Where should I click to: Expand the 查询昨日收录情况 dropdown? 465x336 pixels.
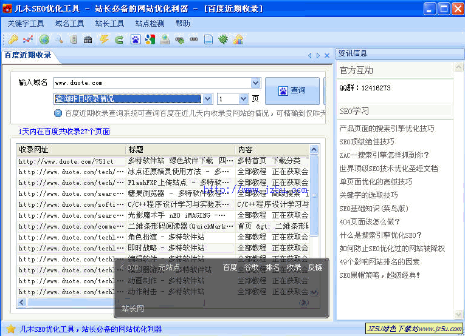click(x=208, y=98)
